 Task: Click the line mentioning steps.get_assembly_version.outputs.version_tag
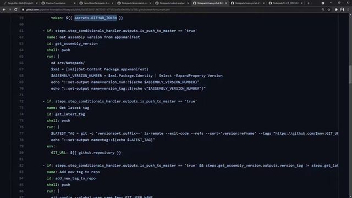click(190, 166)
